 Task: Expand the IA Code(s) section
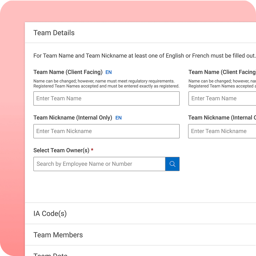click(x=140, y=214)
